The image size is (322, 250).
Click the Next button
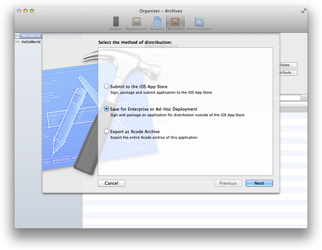[x=259, y=183]
